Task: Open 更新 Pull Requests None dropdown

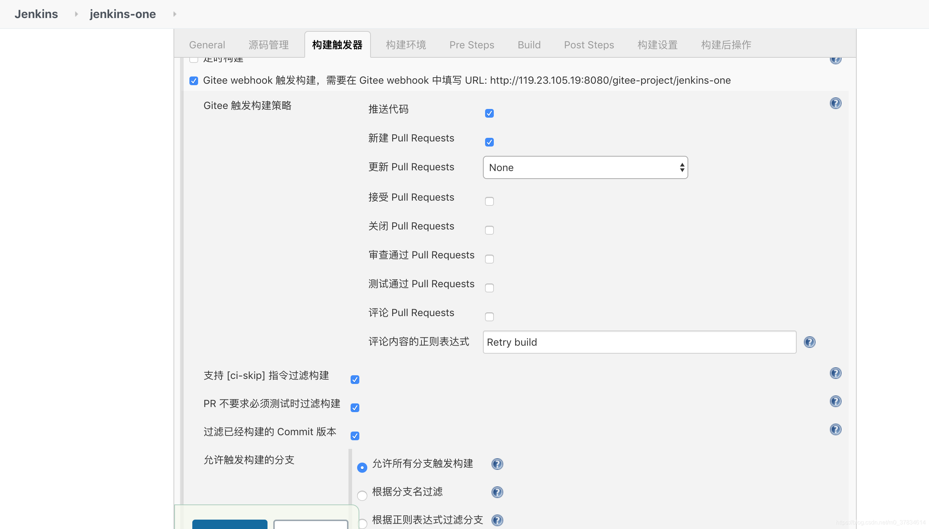Action: (x=585, y=167)
